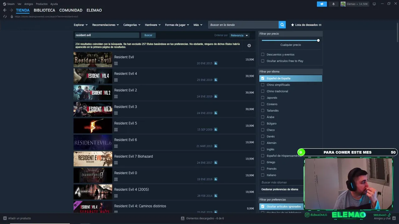This screenshot has width=399, height=224.
Task: Click the wishlist icon on the Resident Evil 3 row
Action: [215, 113]
